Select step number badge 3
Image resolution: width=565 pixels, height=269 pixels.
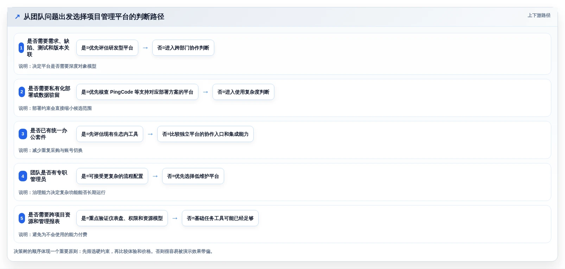pos(23,134)
